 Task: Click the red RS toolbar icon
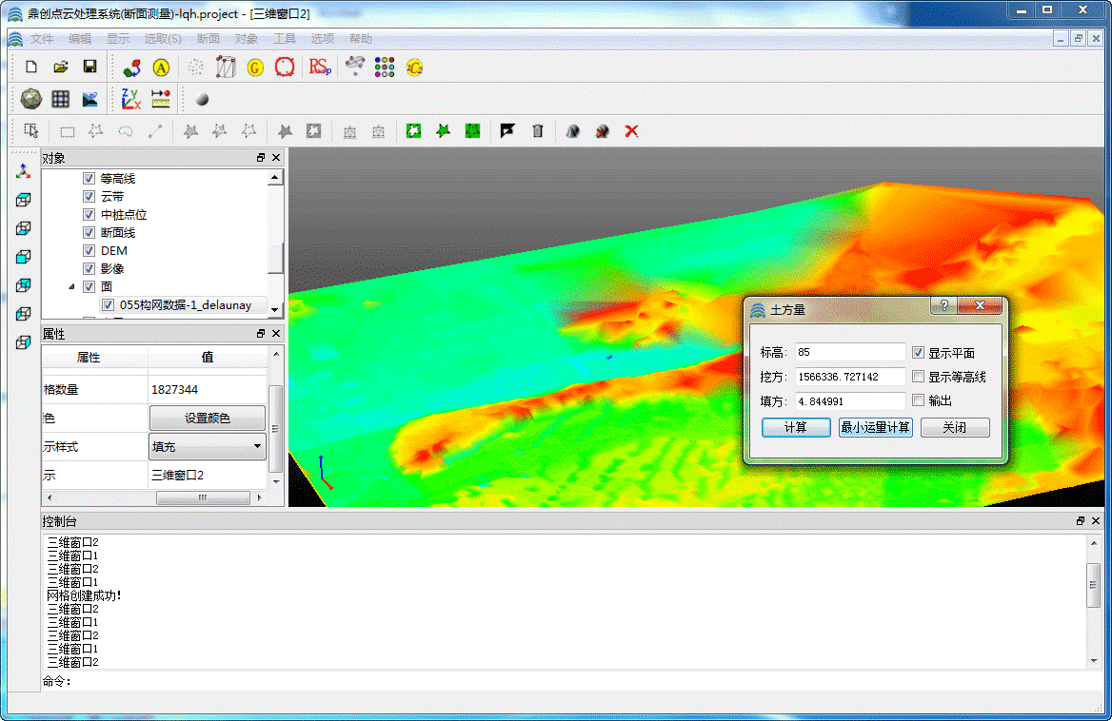(319, 67)
